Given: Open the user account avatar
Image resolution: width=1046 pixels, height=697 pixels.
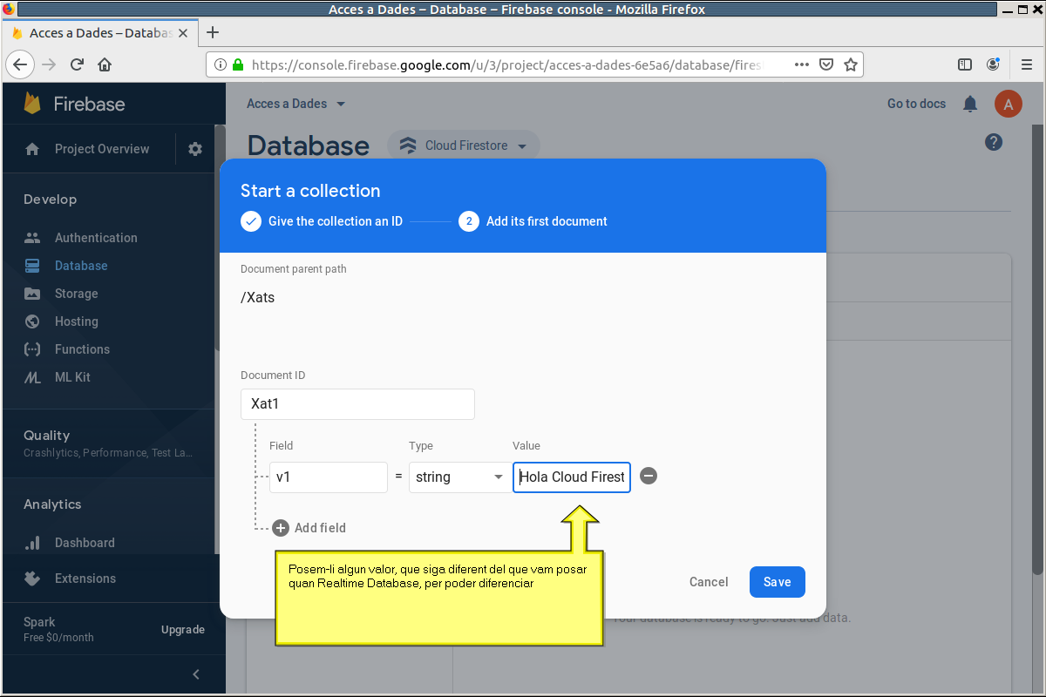Looking at the screenshot, I should [1009, 104].
